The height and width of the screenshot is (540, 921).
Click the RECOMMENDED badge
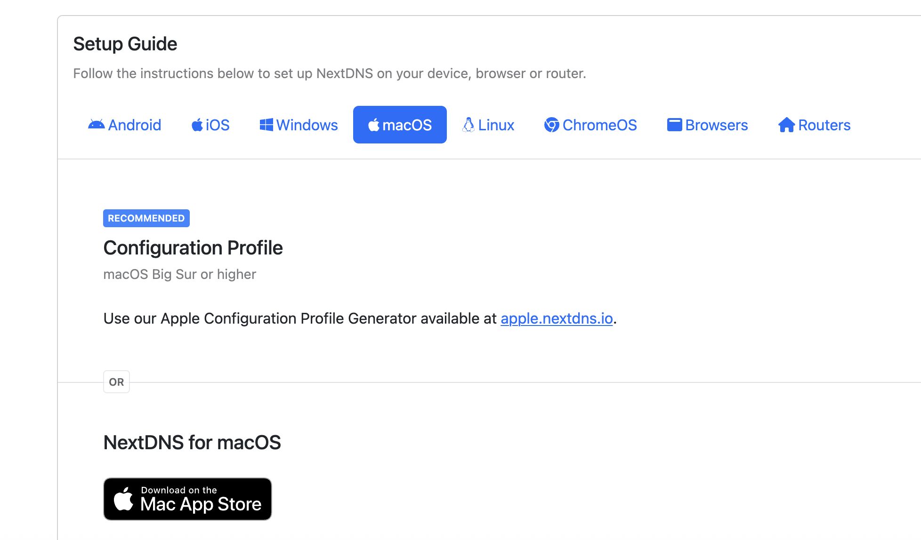click(146, 218)
